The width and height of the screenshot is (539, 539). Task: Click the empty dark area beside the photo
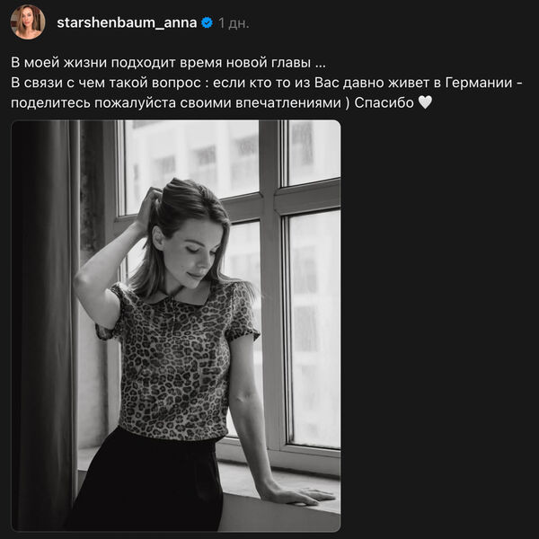point(439,325)
